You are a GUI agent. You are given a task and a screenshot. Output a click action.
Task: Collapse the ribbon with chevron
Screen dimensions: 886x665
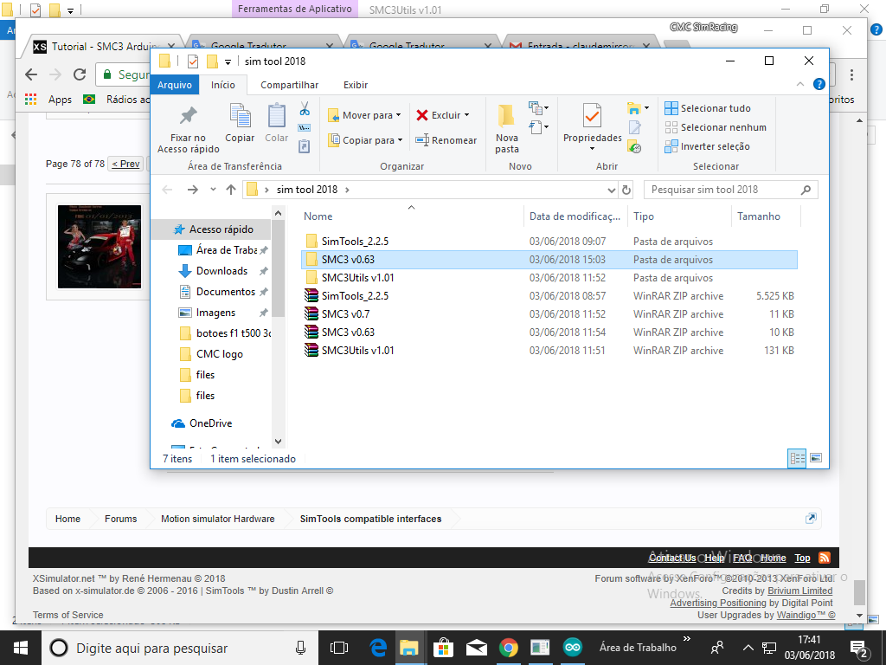800,84
